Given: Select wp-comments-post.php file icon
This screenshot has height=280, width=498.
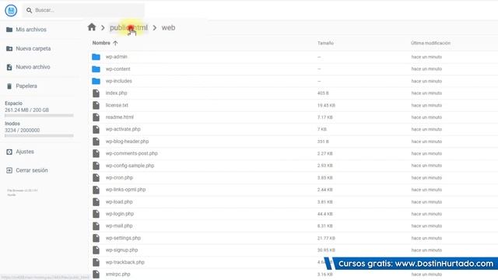Looking at the screenshot, I should coord(96,153).
